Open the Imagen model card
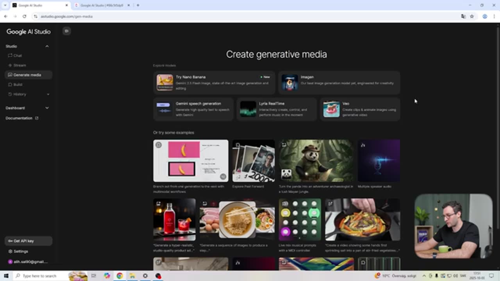Image resolution: width=500 pixels, height=281 pixels. click(x=339, y=83)
